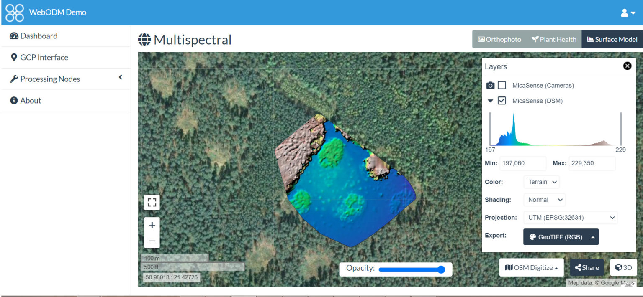Viewport: 643px width, 297px height.
Task: Zoom out on the map
Action: (x=152, y=241)
